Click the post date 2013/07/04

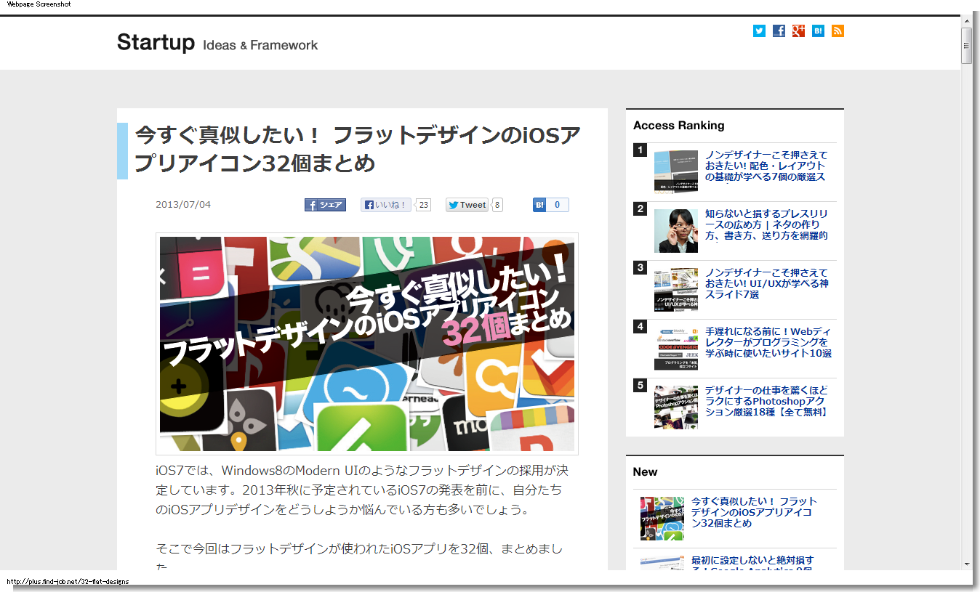click(x=183, y=205)
